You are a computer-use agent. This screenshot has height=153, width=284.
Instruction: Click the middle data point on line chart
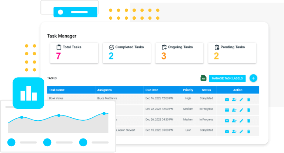59,115
